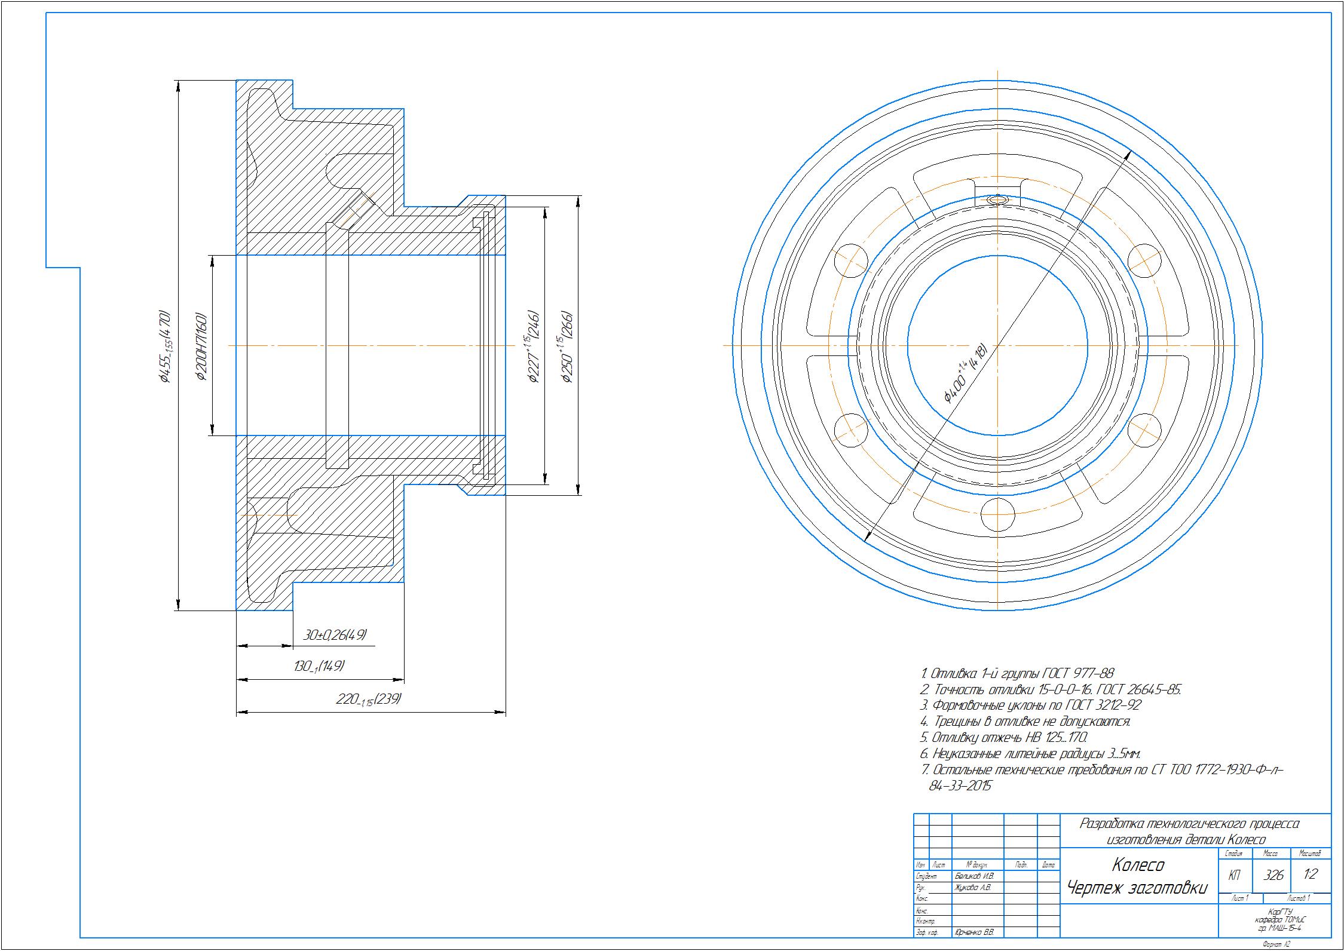This screenshot has width=1344, height=951.
Task: Select the scale 1:2 cell
Action: (x=1311, y=875)
